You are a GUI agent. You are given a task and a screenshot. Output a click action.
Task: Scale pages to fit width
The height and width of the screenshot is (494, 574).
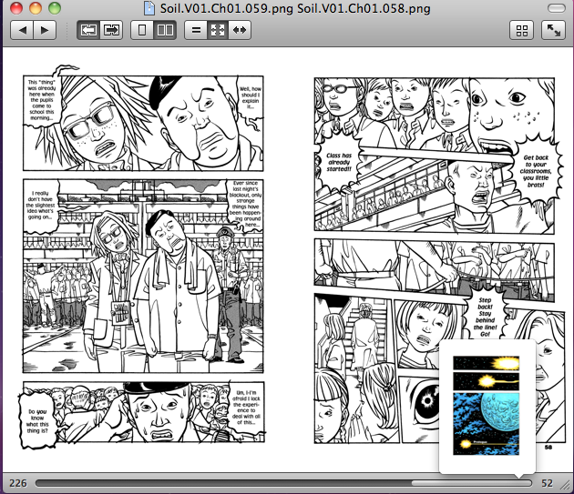(240, 30)
